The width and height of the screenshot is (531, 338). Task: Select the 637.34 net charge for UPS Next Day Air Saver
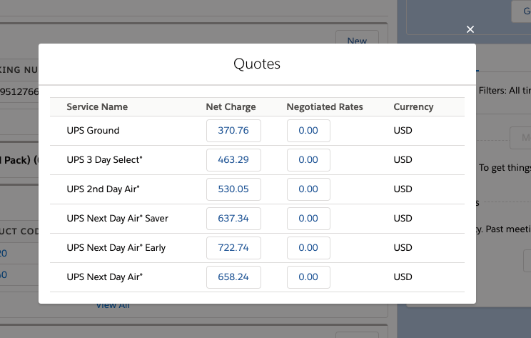coord(233,219)
